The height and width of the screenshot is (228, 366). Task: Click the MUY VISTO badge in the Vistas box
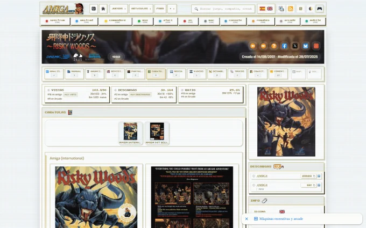coord(71,94)
